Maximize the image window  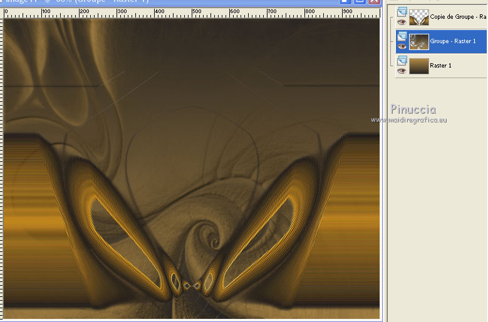pos(360,1)
